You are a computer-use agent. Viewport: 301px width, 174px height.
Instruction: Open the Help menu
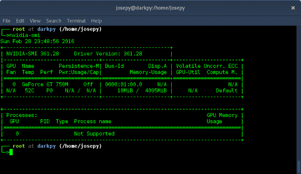(x=96, y=21)
